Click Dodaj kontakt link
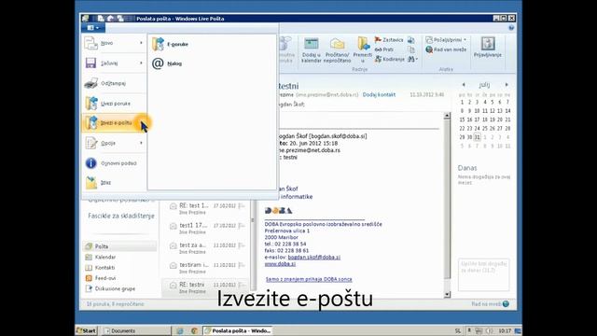This screenshot has width=597, height=336. [379, 94]
